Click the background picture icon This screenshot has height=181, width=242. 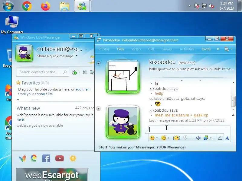click(206, 138)
